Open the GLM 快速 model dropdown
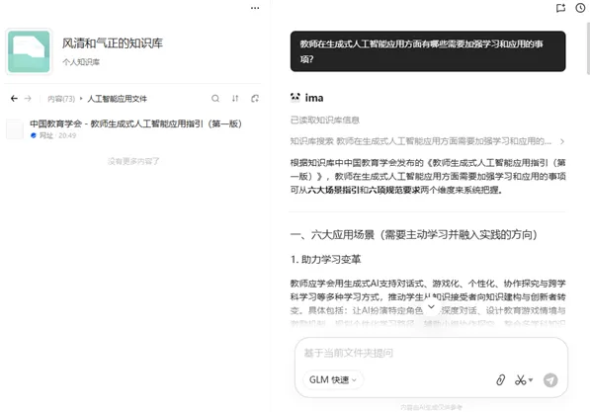 333,380
